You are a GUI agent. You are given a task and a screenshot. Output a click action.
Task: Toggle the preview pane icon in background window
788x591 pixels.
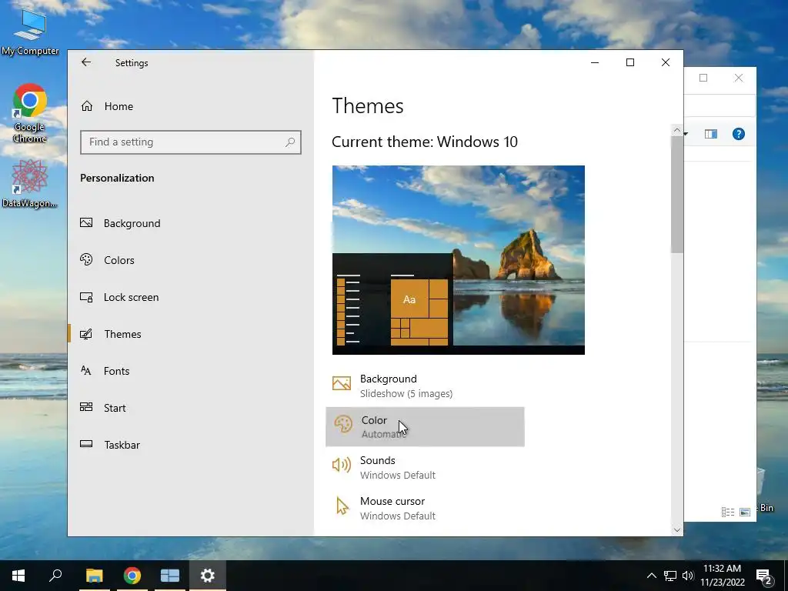pos(710,134)
